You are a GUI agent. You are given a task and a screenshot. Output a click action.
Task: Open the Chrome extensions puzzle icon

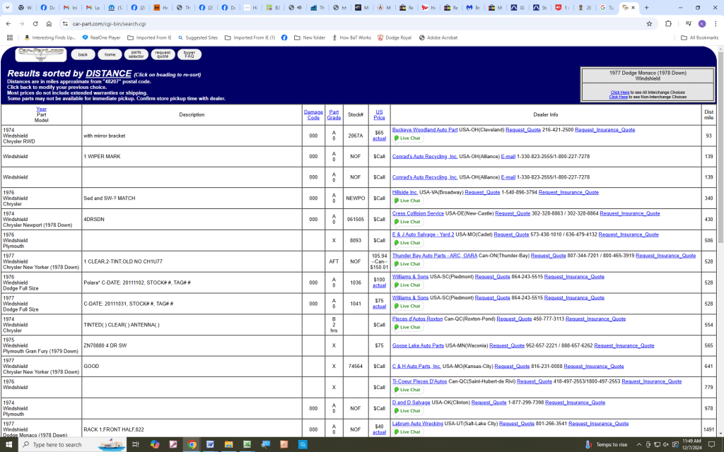tap(668, 23)
